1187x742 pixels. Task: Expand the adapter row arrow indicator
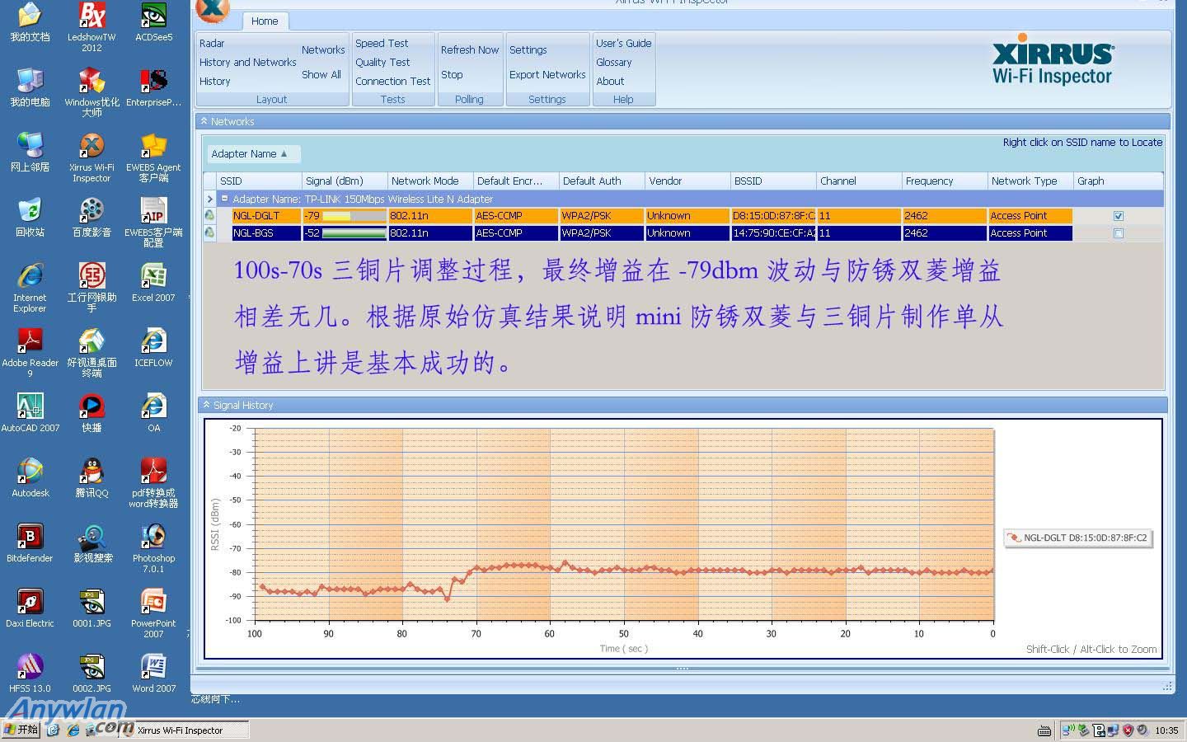[209, 199]
